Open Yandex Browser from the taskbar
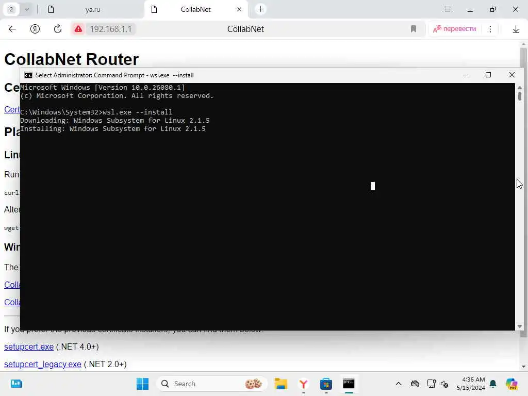This screenshot has width=528, height=396. tap(303, 384)
